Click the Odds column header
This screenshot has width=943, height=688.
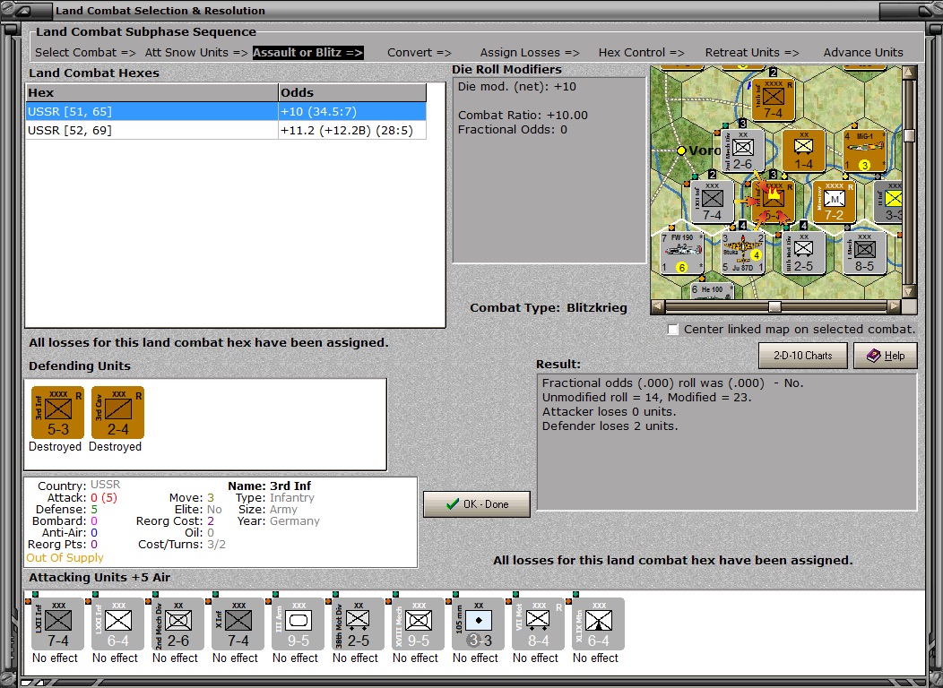[352, 92]
